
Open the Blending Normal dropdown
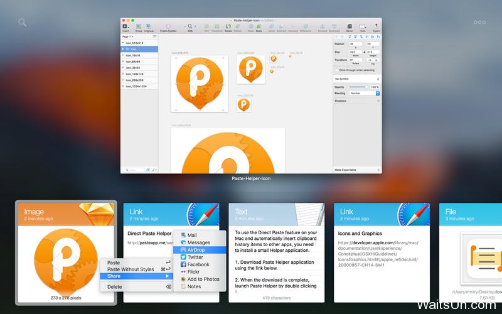click(x=365, y=93)
